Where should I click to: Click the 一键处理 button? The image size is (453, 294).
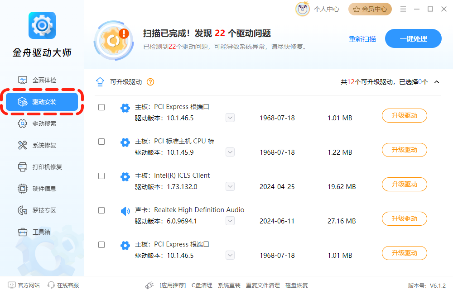pos(413,38)
